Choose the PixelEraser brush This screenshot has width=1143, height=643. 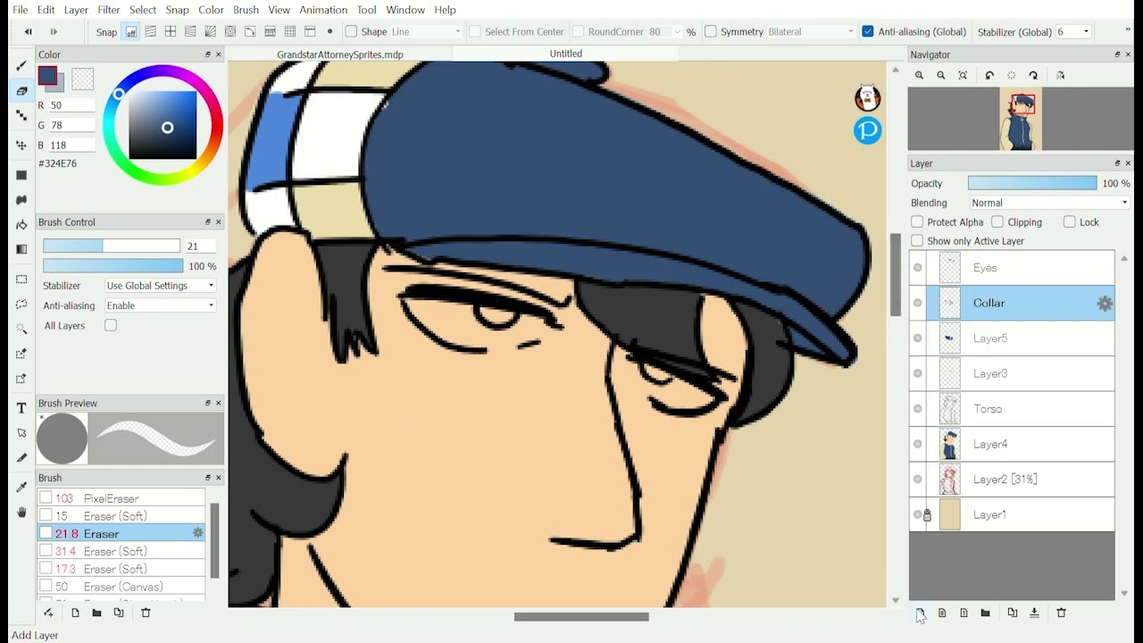[x=121, y=498]
